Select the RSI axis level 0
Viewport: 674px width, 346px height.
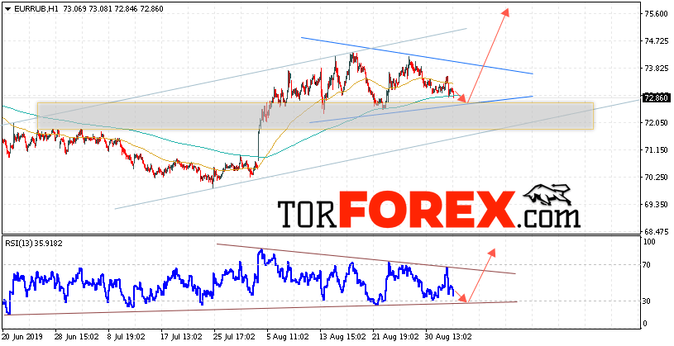646,324
